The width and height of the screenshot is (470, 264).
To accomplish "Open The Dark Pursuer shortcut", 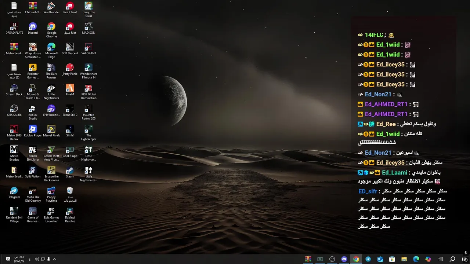I will coord(51,71).
